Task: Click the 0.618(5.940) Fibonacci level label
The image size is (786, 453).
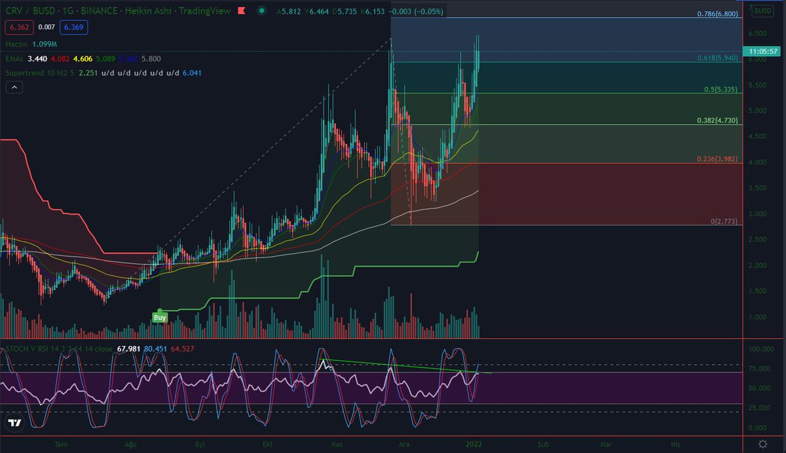Action: tap(718, 58)
